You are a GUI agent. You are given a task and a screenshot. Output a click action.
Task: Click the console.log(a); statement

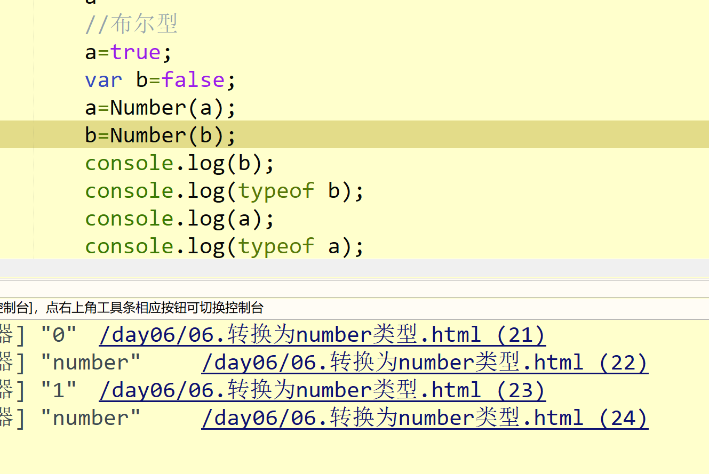179,218
